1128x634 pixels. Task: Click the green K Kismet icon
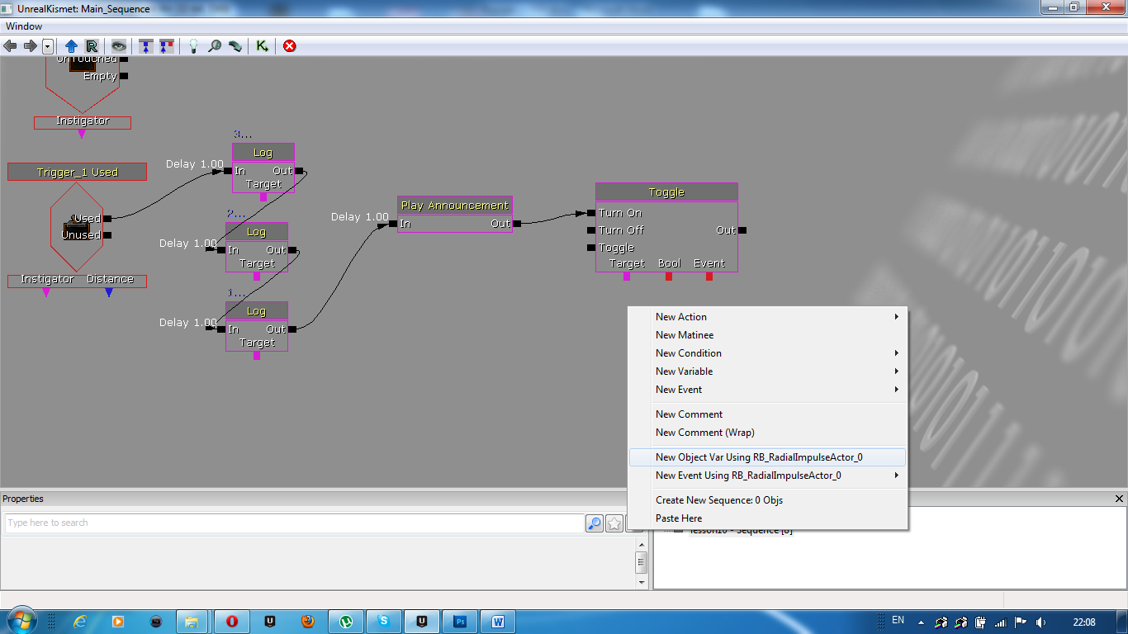[x=262, y=46]
